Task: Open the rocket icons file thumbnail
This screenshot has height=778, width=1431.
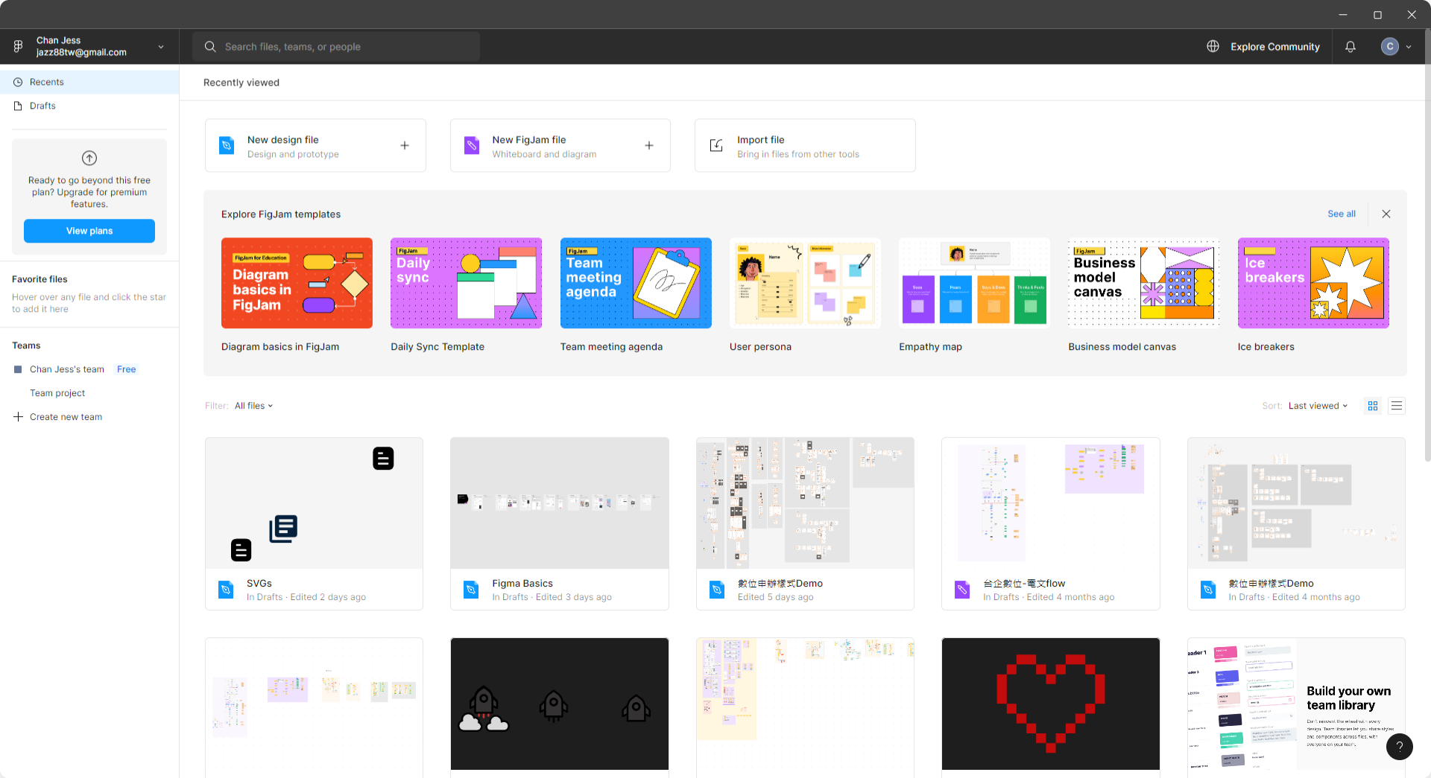Action: point(559,704)
